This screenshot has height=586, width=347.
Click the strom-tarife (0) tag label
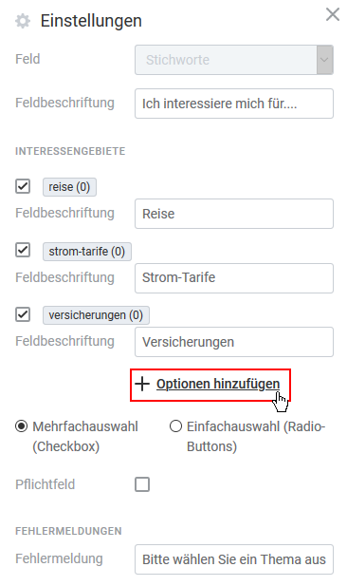pos(87,252)
